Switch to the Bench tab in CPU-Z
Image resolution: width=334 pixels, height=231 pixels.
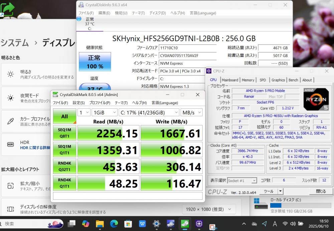point(293,80)
